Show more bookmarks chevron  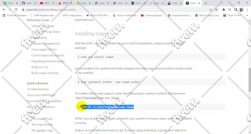pos(247,16)
